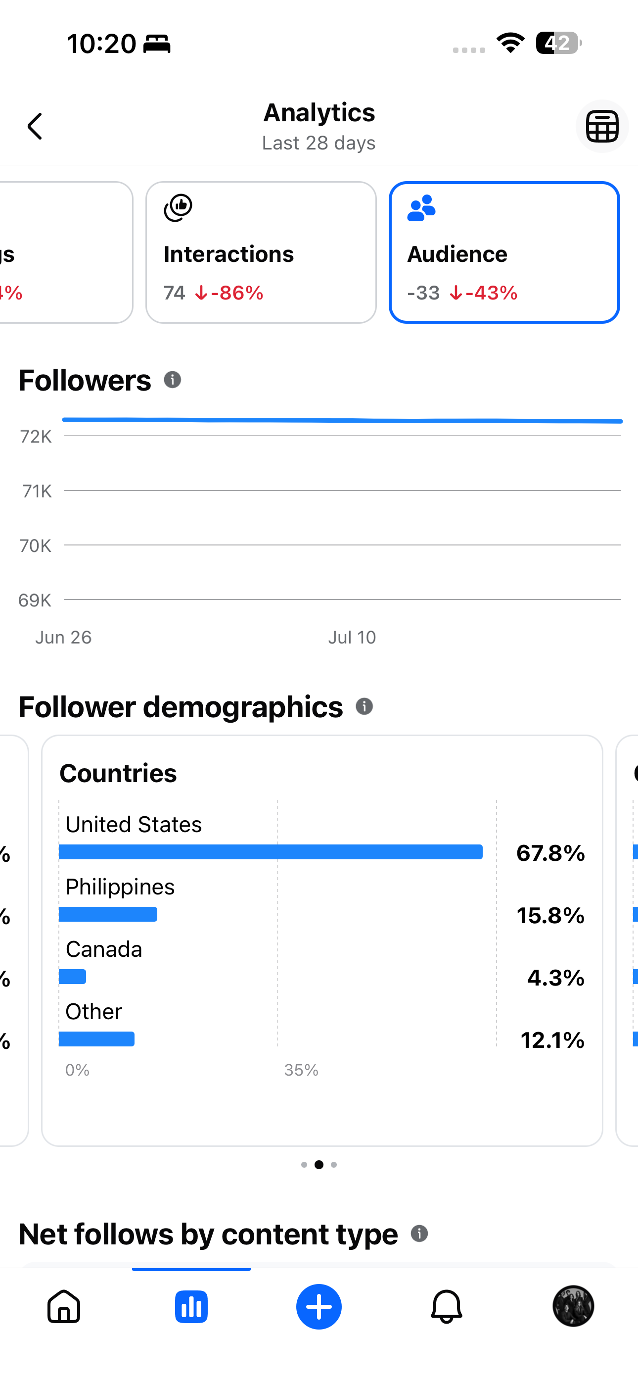
Task: Tap the blue plus create button
Action: coord(319,1307)
